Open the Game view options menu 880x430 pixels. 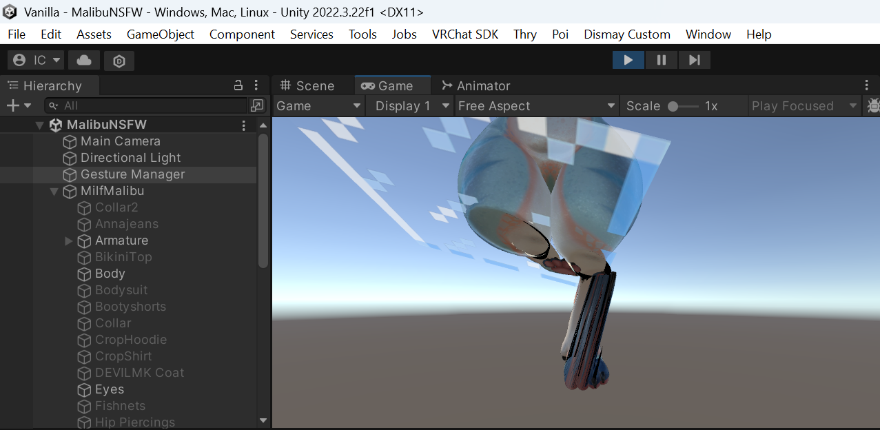867,85
